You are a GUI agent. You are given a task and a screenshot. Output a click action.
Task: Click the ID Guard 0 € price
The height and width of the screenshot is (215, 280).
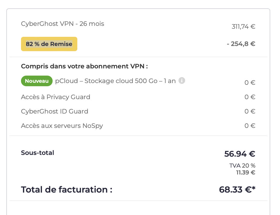pos(250,112)
